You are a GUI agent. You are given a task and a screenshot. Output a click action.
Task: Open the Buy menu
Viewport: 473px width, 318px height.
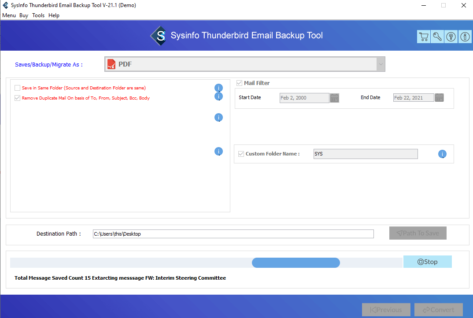click(x=23, y=15)
